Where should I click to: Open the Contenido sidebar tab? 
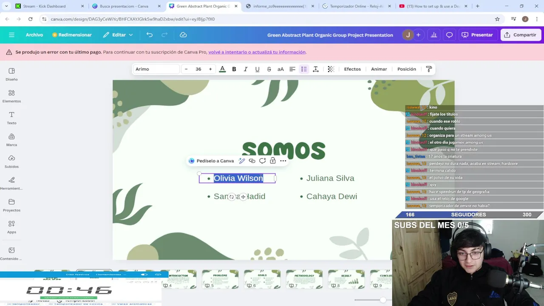coord(11,253)
